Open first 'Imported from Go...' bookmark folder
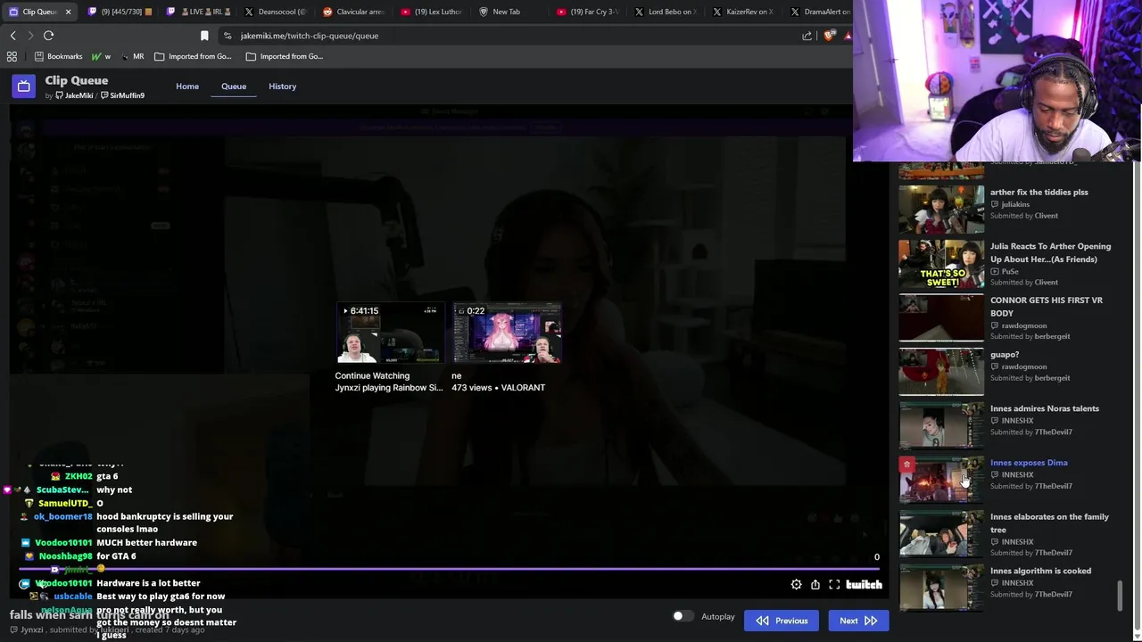 tap(193, 56)
